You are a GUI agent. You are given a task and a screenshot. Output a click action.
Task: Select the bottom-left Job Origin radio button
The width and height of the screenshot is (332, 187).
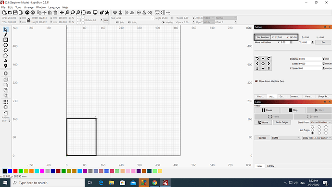313,133
